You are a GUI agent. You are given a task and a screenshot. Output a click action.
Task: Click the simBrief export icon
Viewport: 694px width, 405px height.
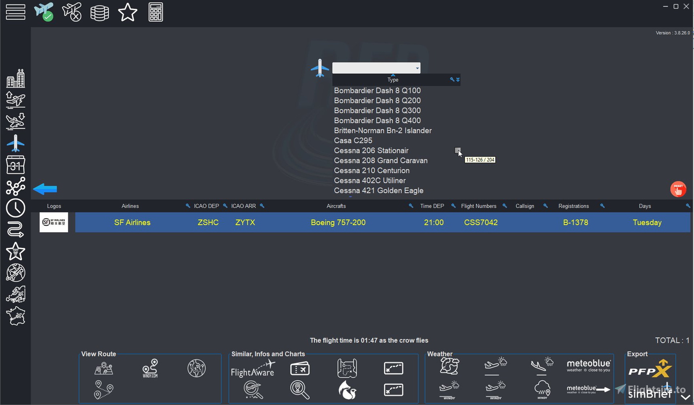(650, 394)
